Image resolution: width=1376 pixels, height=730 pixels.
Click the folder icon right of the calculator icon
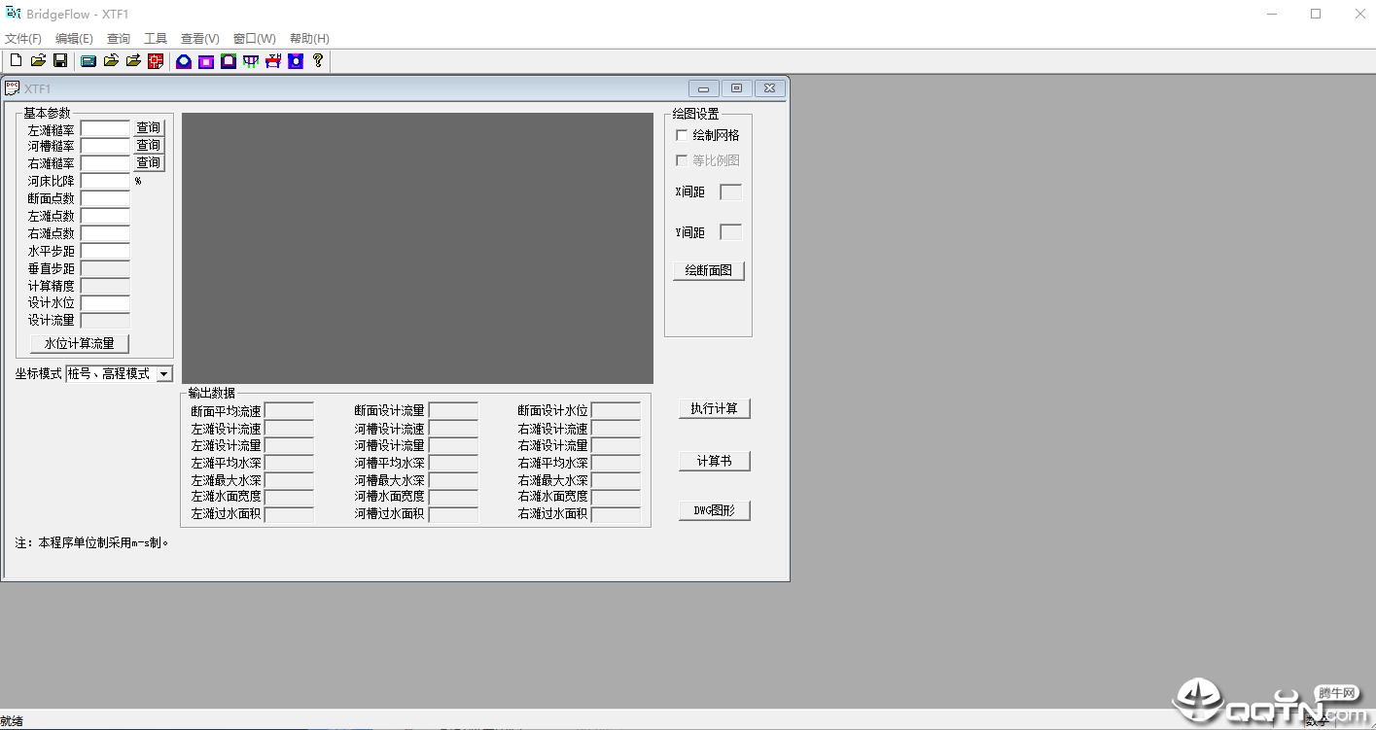pyautogui.click(x=111, y=61)
